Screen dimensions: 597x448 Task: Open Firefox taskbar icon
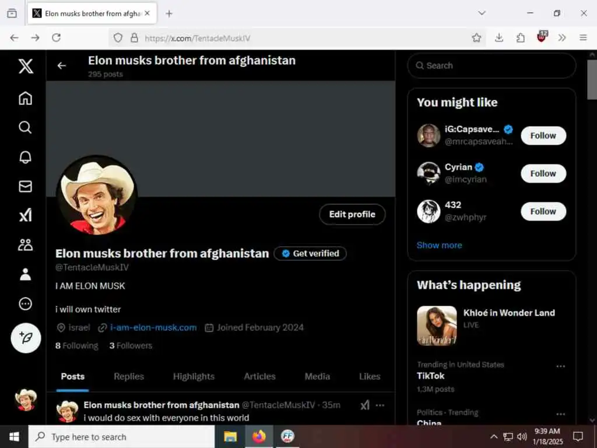pyautogui.click(x=259, y=436)
